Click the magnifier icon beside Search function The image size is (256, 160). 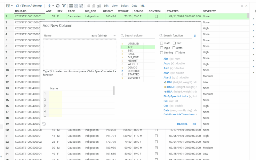click(161, 36)
